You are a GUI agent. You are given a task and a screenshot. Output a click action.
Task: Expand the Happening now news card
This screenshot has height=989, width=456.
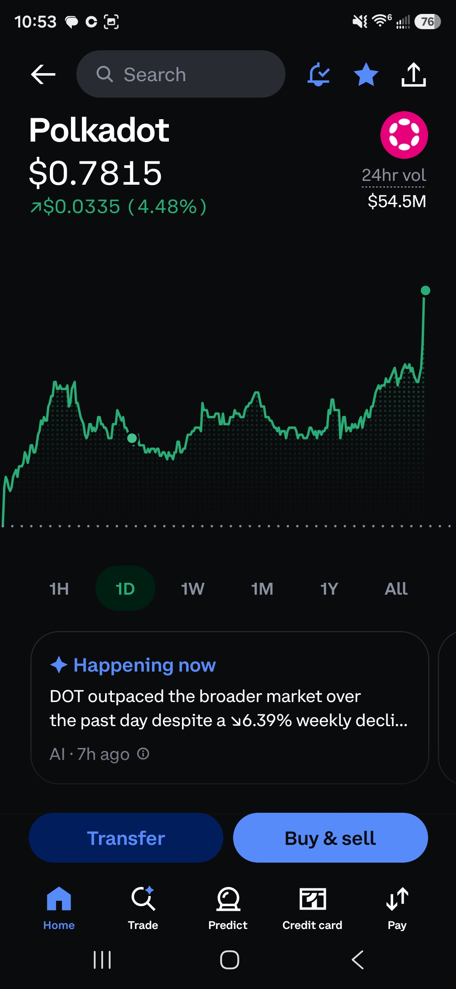click(230, 708)
